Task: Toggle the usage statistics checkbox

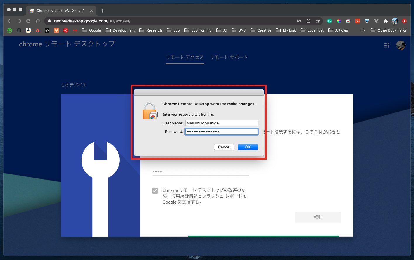Action: click(x=155, y=191)
